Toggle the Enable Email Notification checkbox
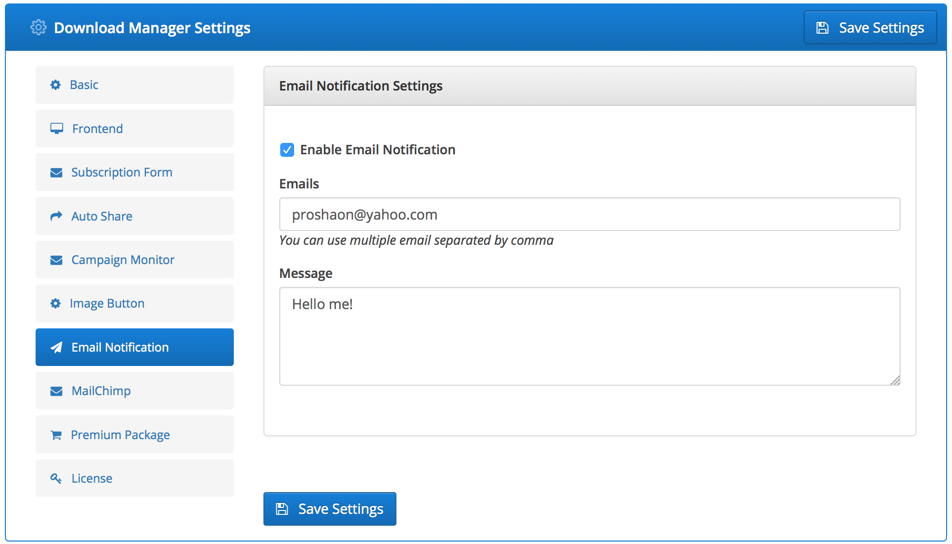 pos(286,149)
